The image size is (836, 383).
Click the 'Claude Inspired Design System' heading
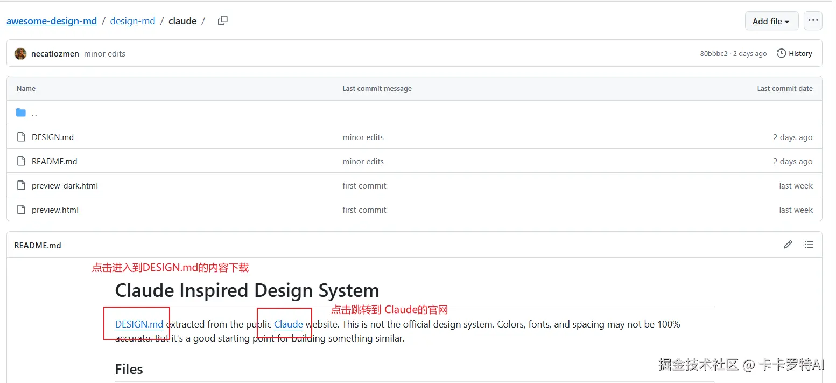[247, 290]
